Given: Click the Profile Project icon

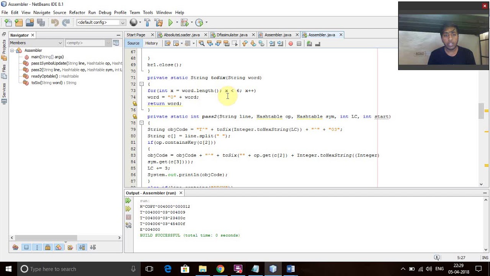Looking at the screenshot, I should (199, 23).
